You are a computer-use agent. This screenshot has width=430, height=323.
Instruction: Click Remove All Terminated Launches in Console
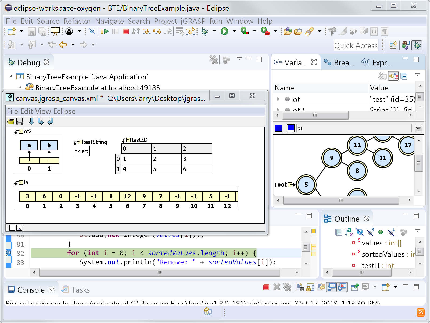pos(287,287)
